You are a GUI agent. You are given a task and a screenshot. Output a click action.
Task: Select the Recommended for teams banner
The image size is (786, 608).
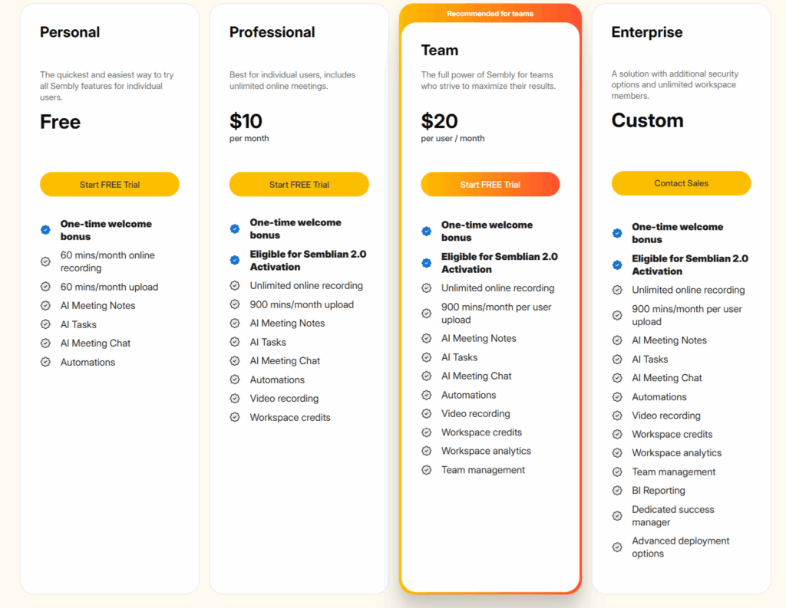click(x=490, y=14)
